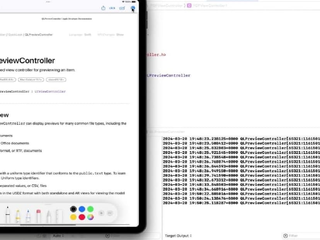This screenshot has width=320, height=240.
Task: Click the QLPreviewController breadcrumb
Action: [39, 35]
